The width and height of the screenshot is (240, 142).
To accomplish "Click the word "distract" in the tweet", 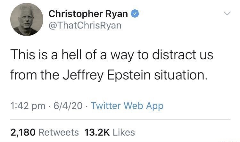I will [174, 55].
